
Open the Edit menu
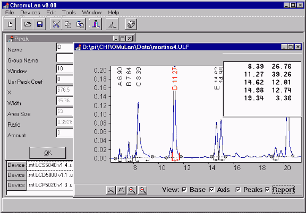[51, 13]
